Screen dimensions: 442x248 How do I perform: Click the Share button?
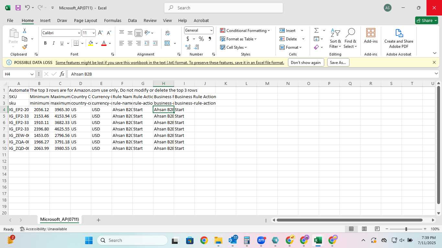click(426, 20)
